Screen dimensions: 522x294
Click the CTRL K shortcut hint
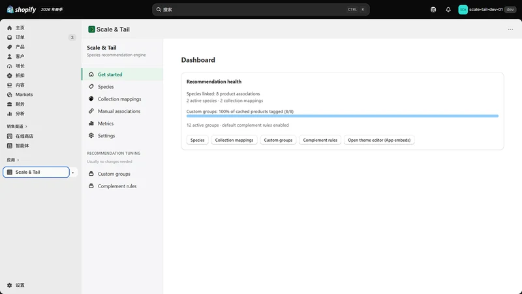click(x=356, y=10)
